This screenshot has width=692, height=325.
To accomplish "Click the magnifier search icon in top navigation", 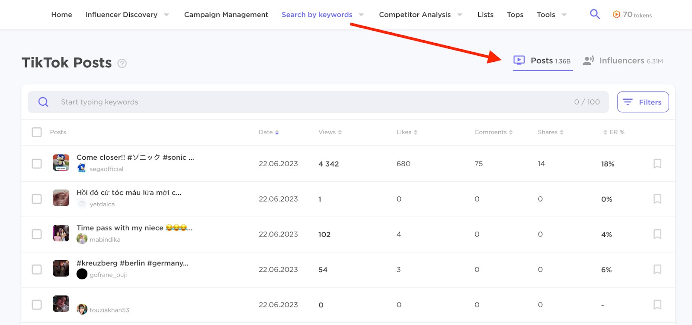I will (x=595, y=14).
